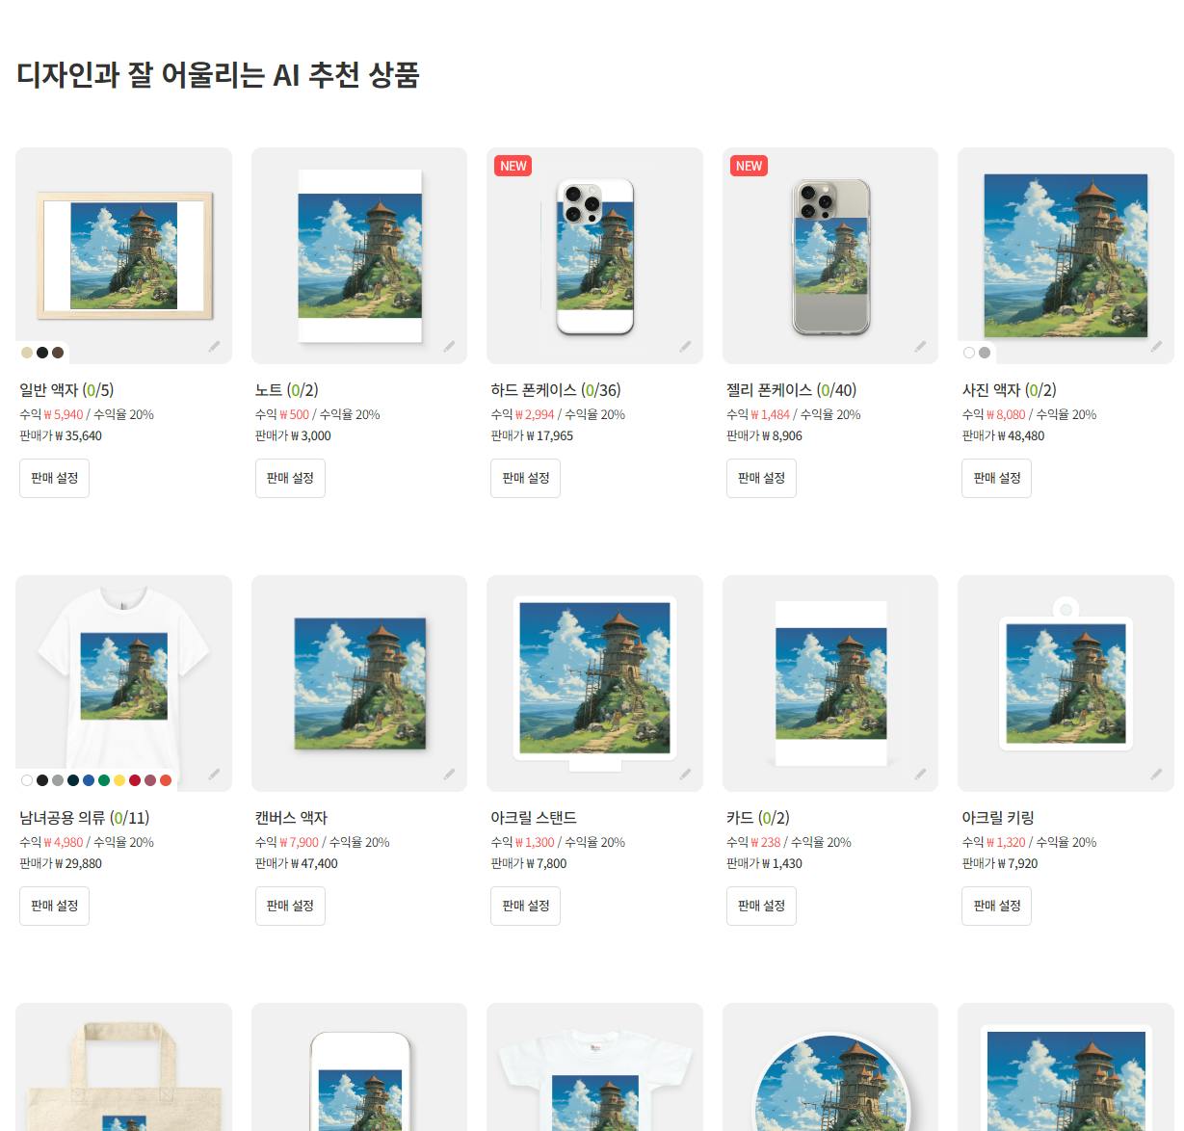Click edit pencil on 아크릴 키링 product
The width and height of the screenshot is (1184, 1131).
point(1156,774)
